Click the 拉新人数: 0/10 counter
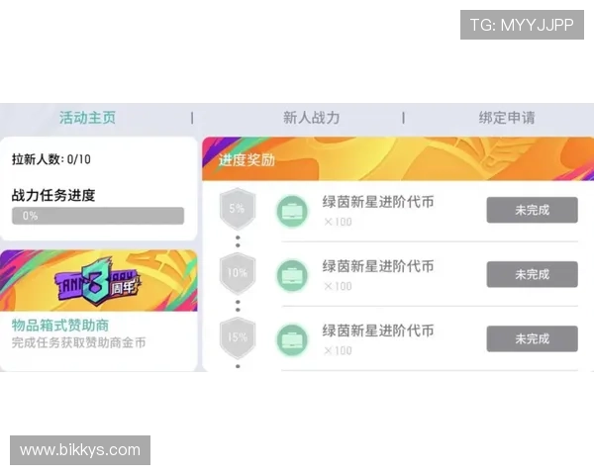Viewport: 594px width, 475px height. [x=51, y=159]
